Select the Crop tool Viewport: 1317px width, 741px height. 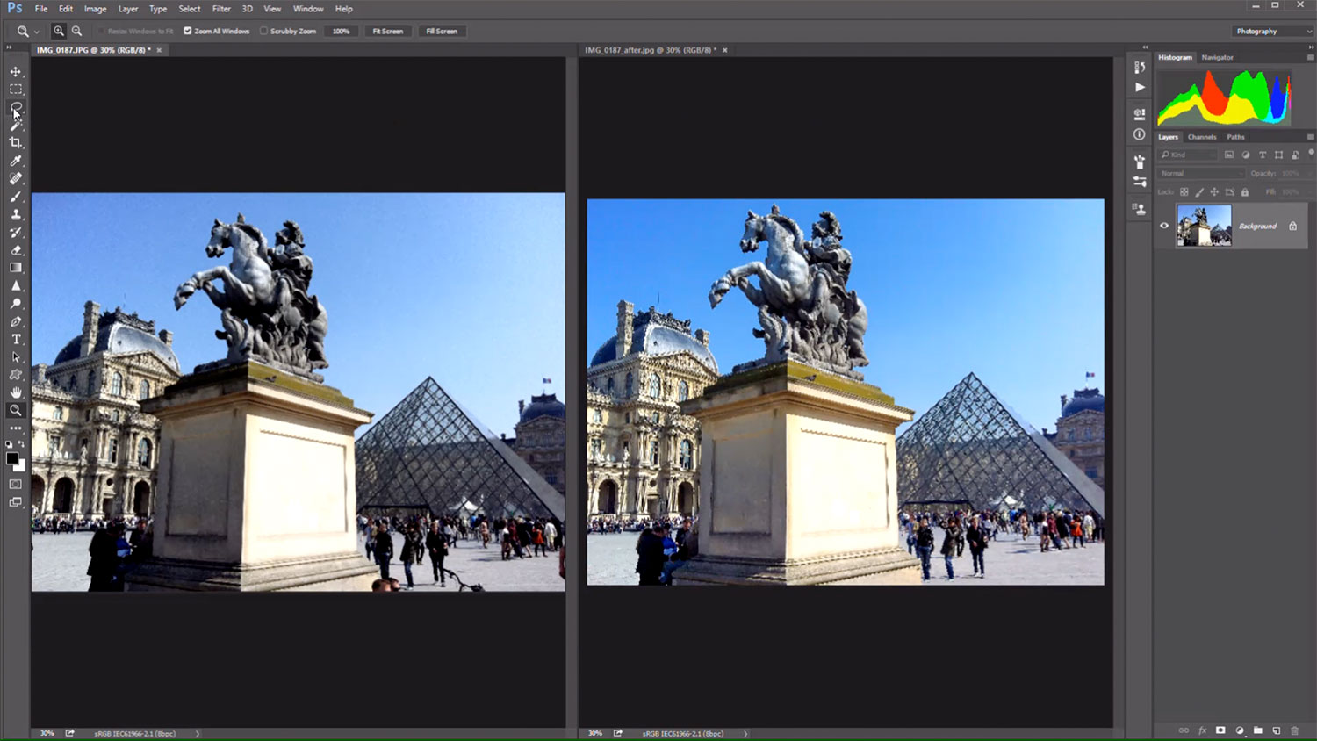coord(16,142)
